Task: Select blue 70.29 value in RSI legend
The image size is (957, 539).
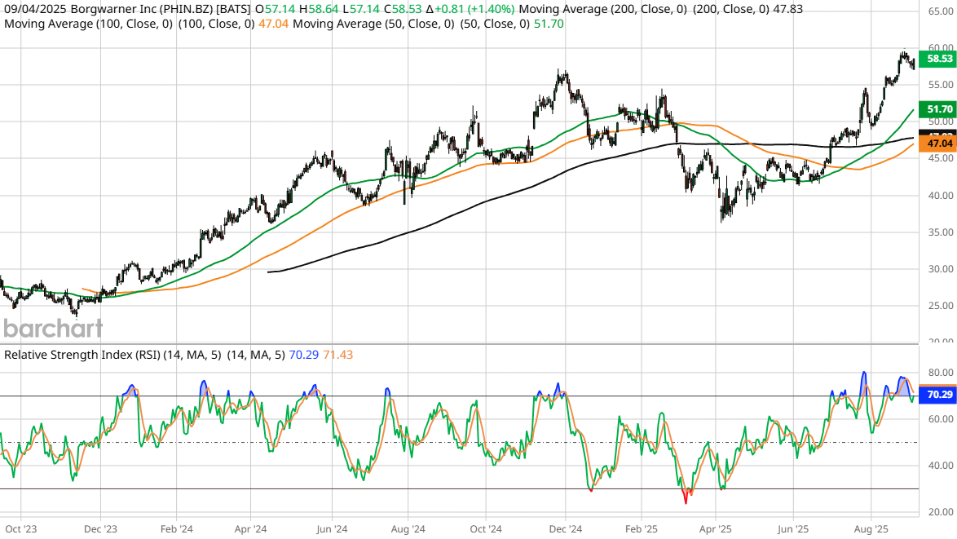Action: 303,355
